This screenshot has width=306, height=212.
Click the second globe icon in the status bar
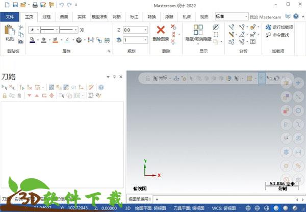point(258,208)
